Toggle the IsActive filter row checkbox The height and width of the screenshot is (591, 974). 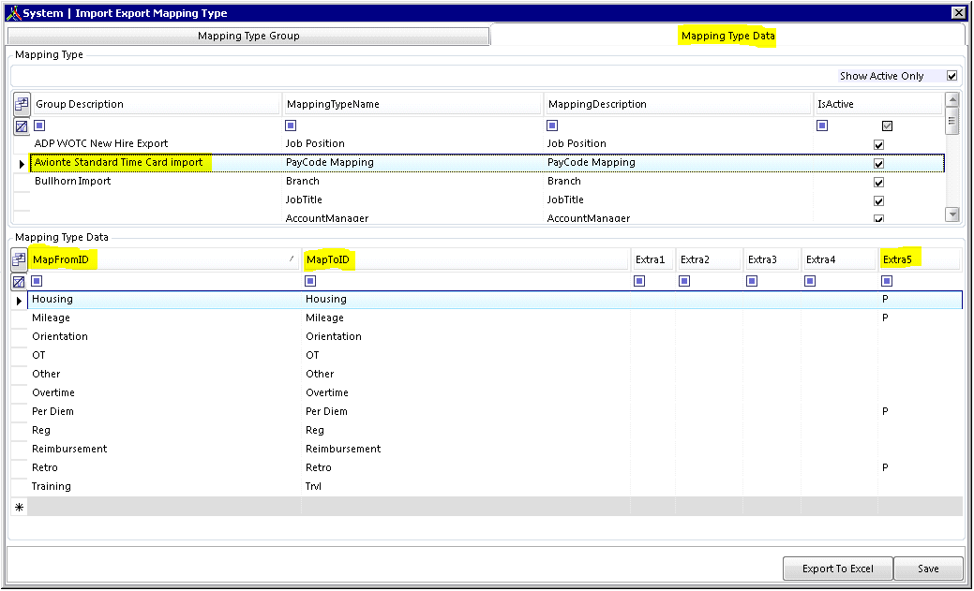(887, 126)
